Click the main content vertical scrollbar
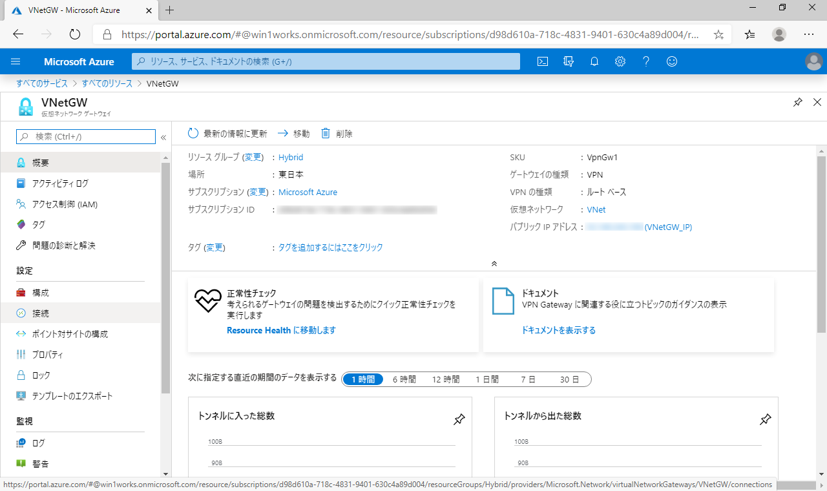 coord(821,244)
